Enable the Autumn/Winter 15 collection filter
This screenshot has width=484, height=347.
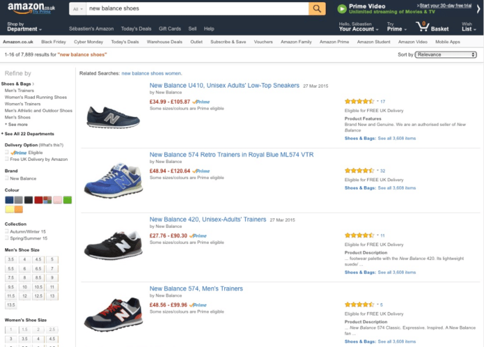tap(6, 232)
